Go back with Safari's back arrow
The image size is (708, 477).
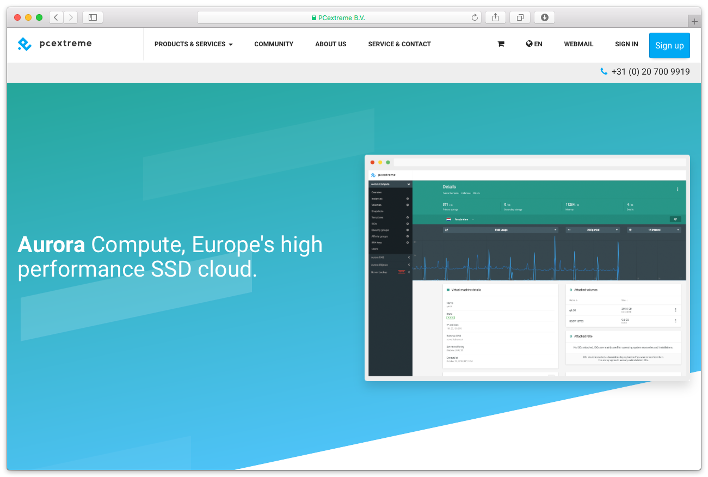pos(56,17)
